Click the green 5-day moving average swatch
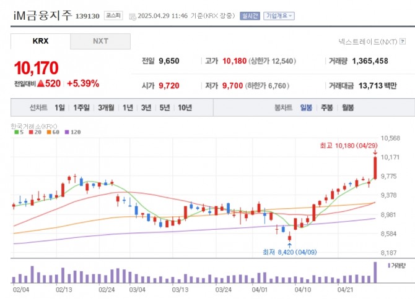The width and height of the screenshot is (415, 299). [x=14, y=132]
